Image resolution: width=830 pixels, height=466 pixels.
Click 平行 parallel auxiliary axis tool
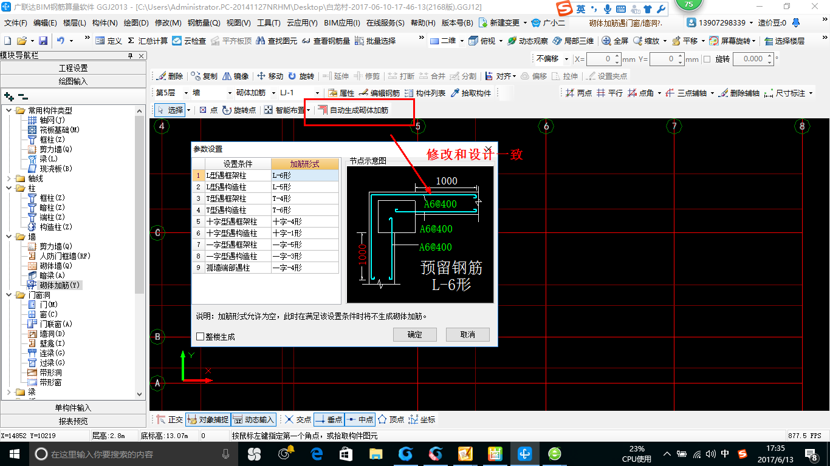pos(609,93)
